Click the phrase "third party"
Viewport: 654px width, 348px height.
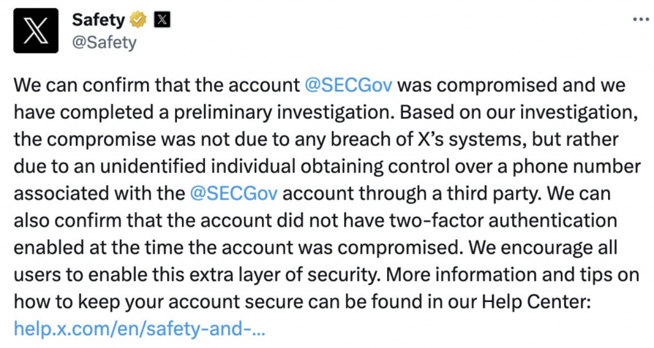click(x=500, y=193)
